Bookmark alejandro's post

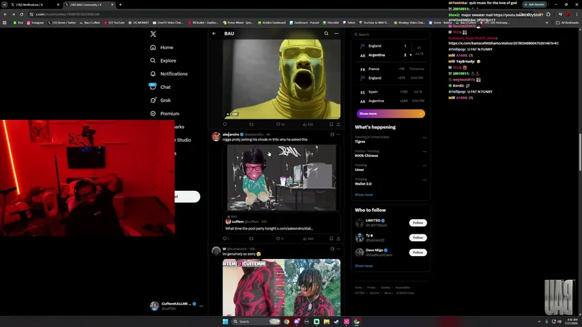(x=331, y=238)
